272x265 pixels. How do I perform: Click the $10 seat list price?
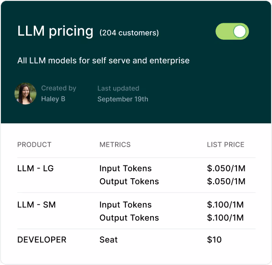(214, 240)
